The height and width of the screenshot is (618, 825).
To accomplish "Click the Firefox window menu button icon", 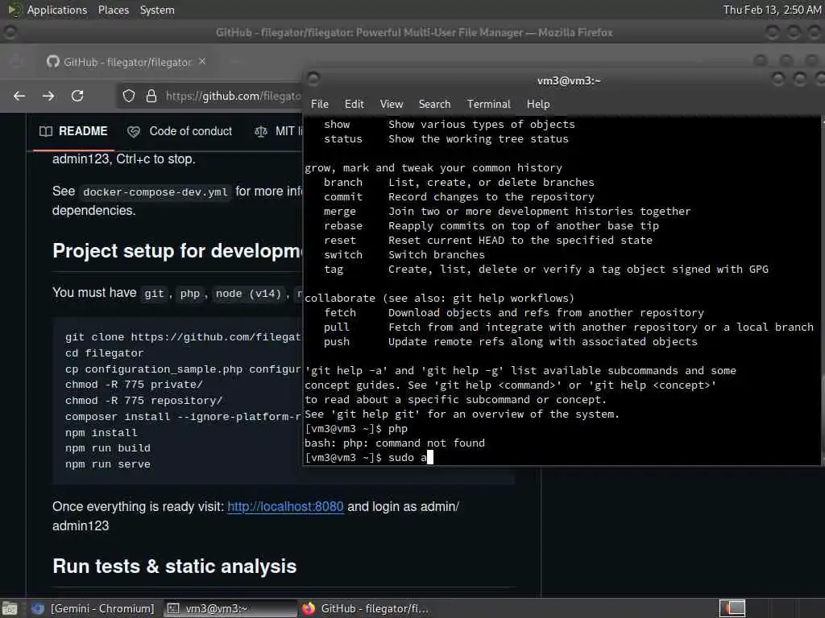I will point(10,32).
